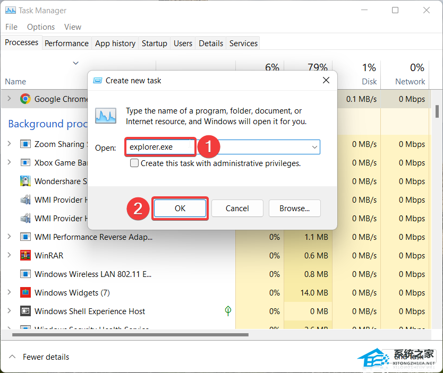Expand the WinRAR process entry
This screenshot has height=373, width=443.
tap(9, 255)
